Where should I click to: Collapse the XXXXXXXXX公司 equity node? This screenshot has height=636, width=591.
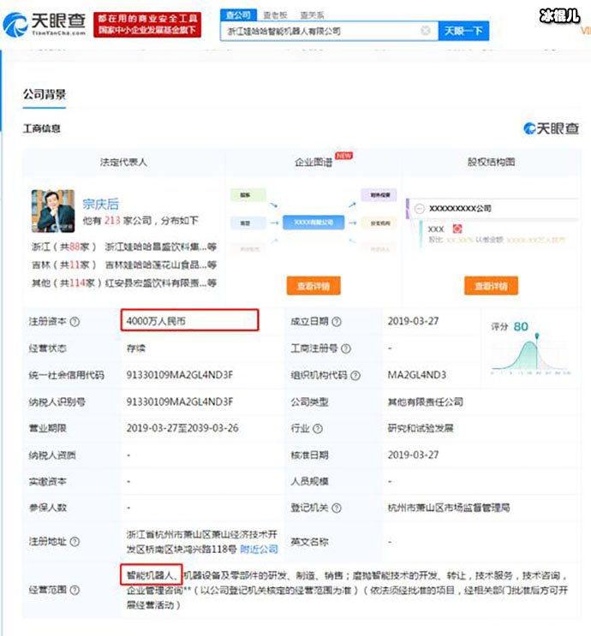click(420, 209)
